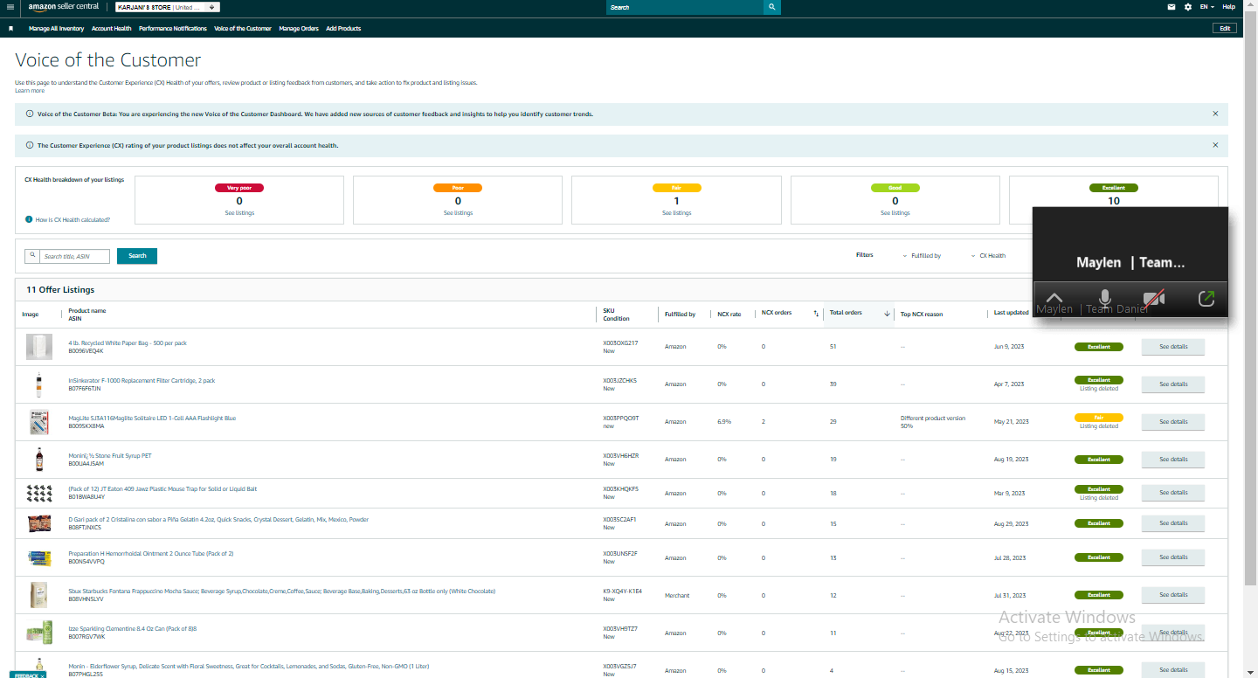Click See details for InSinkerator Filter Cartridge

1173,384
